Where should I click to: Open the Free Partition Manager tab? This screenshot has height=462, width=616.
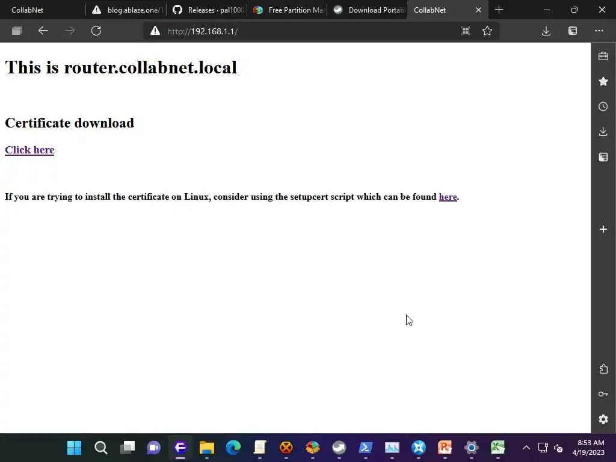[289, 10]
